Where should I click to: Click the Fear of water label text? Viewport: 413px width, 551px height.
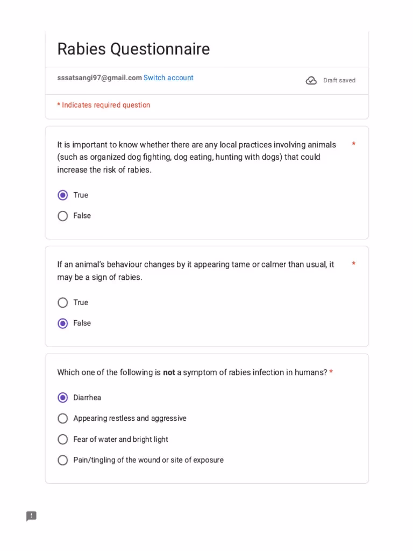pos(120,439)
